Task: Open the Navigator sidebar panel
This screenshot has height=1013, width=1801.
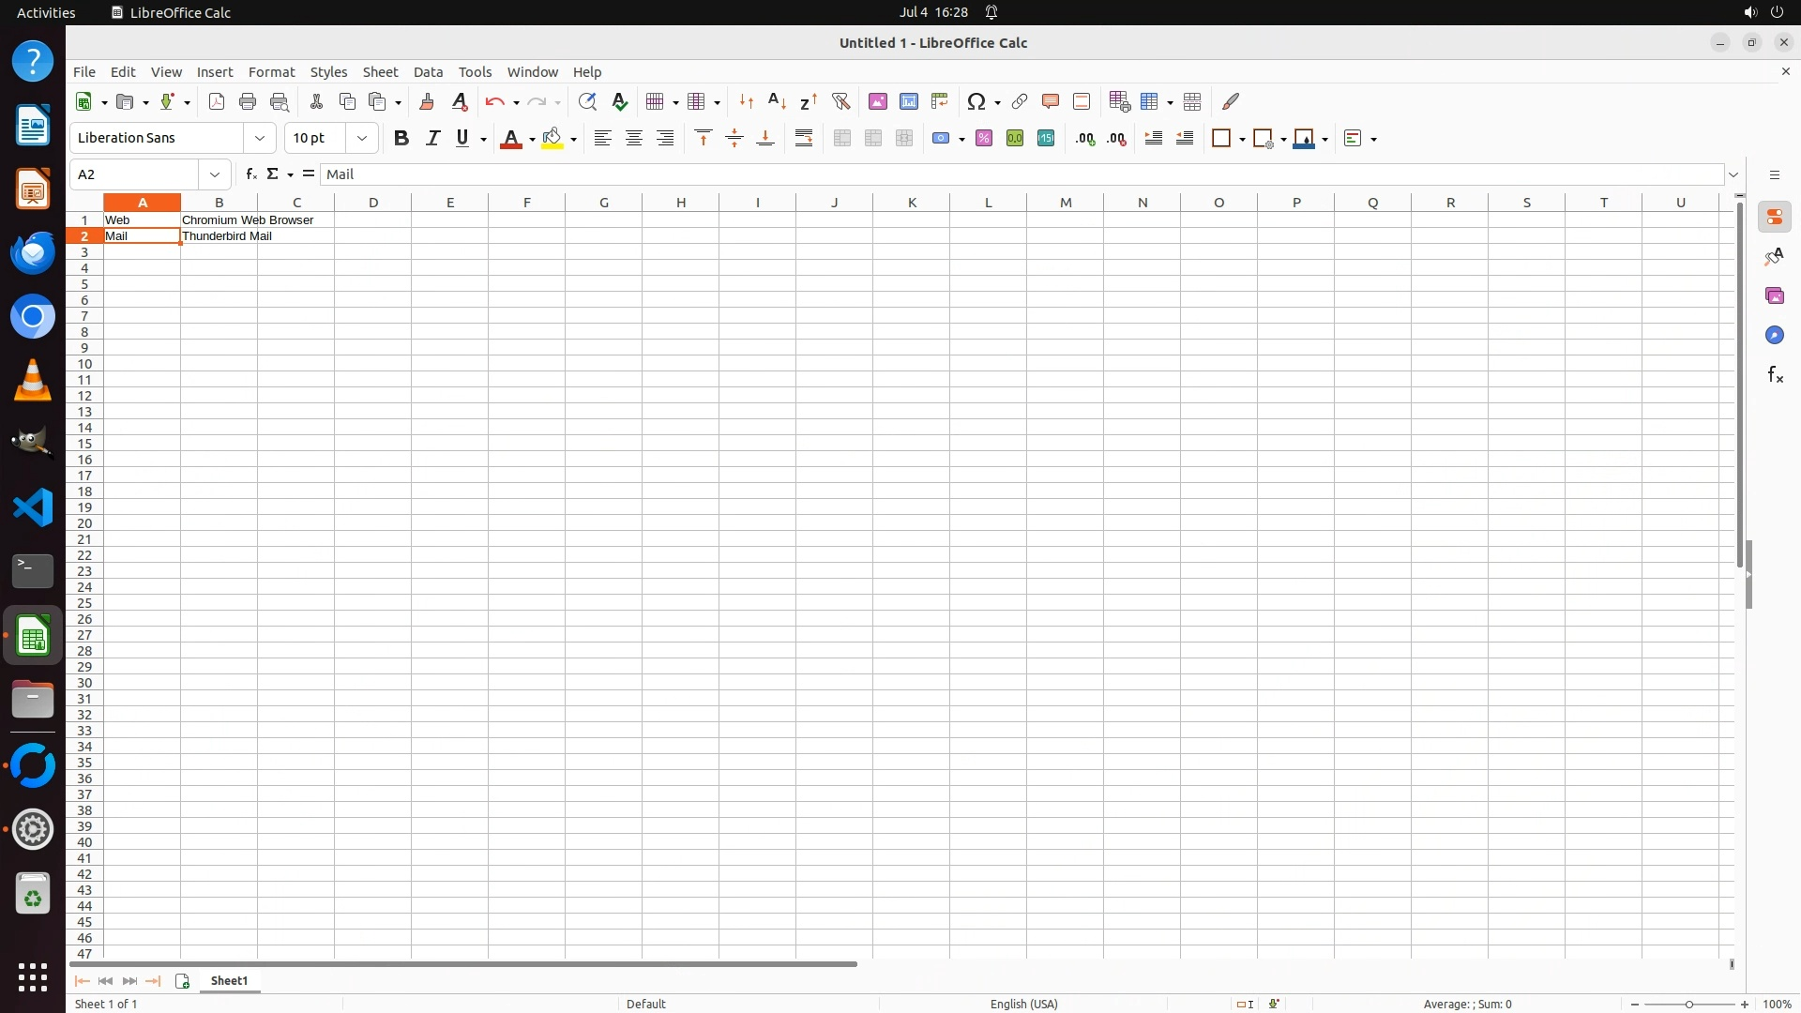Action: click(1774, 336)
